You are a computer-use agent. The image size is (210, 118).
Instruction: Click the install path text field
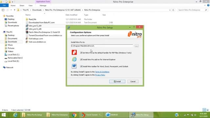102,46
